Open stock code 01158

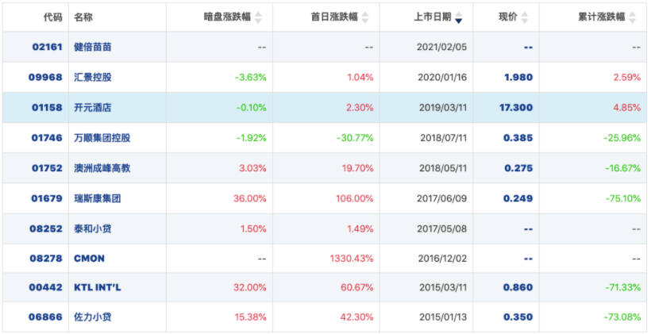[48, 107]
